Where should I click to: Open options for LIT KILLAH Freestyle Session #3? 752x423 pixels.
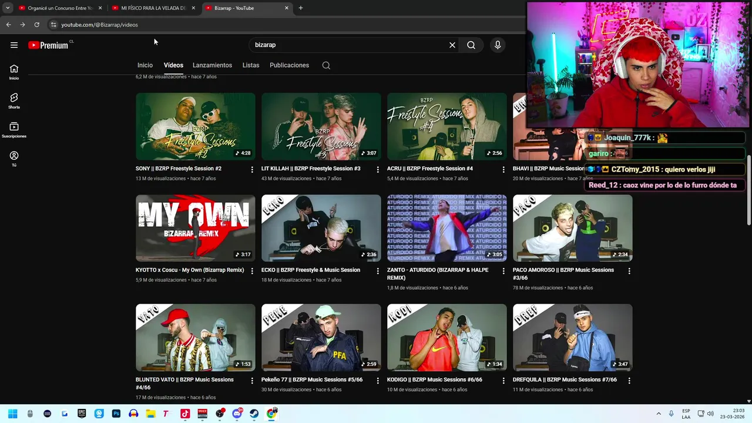378,169
